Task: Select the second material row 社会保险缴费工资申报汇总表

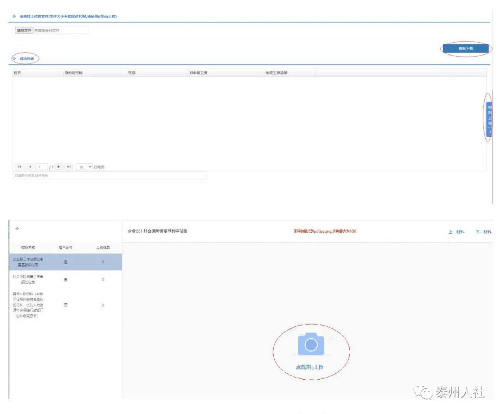Action: 65,279
